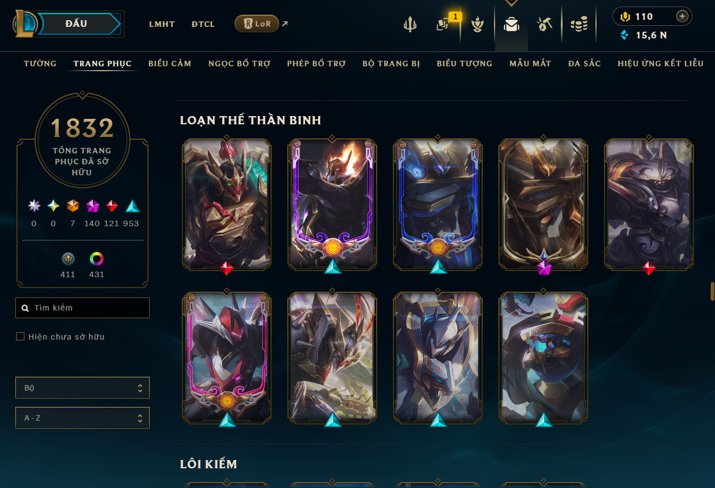Viewport: 715px width, 488px height.
Task: Open missions icon with notification badge
Action: coord(443,25)
